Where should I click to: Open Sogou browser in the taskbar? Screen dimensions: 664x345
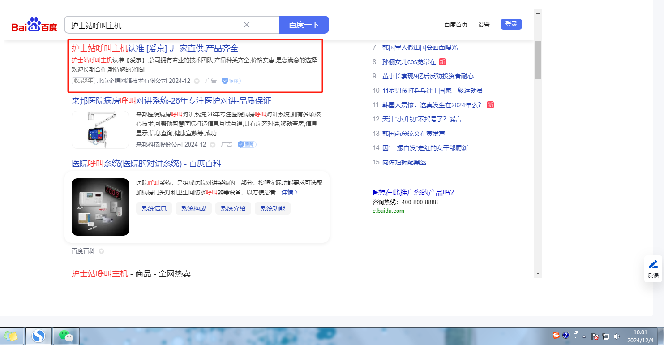(x=39, y=336)
